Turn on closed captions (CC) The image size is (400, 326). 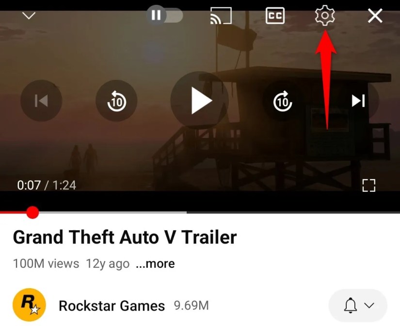tap(275, 16)
